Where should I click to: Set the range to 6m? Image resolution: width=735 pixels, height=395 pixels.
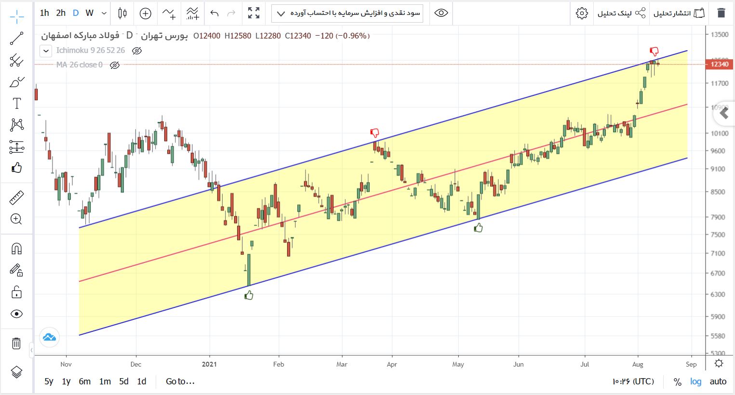coord(85,382)
